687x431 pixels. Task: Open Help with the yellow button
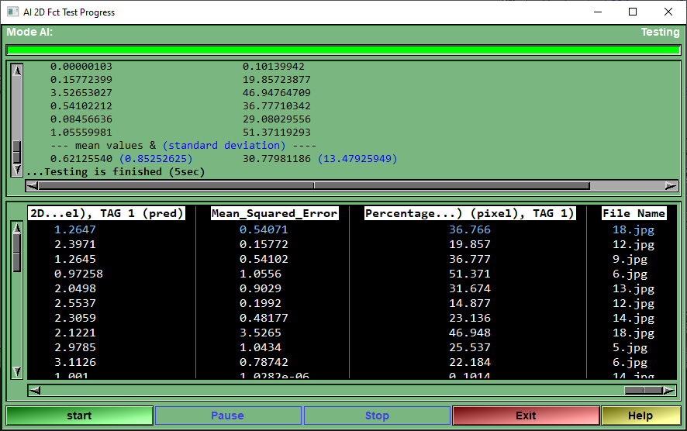[x=640, y=415]
